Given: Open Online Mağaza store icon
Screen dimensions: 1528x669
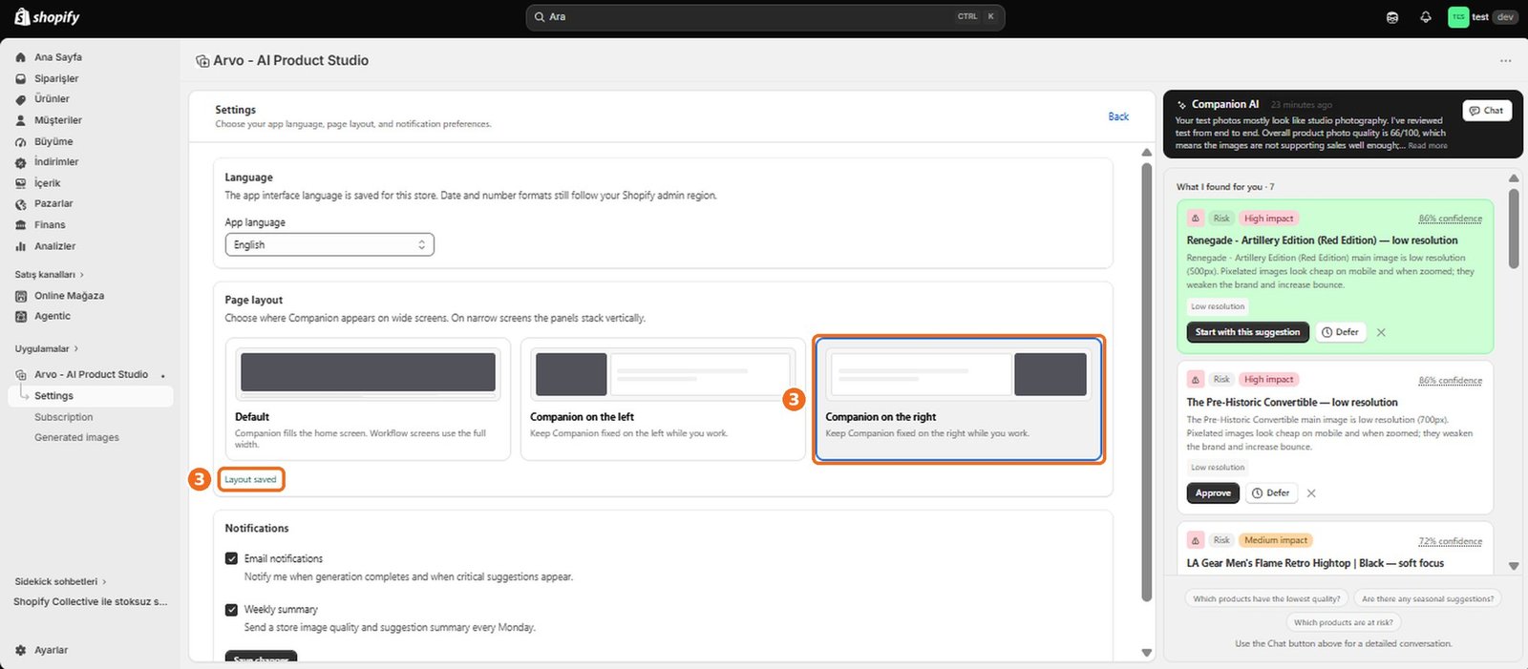Looking at the screenshot, I should [x=21, y=296].
